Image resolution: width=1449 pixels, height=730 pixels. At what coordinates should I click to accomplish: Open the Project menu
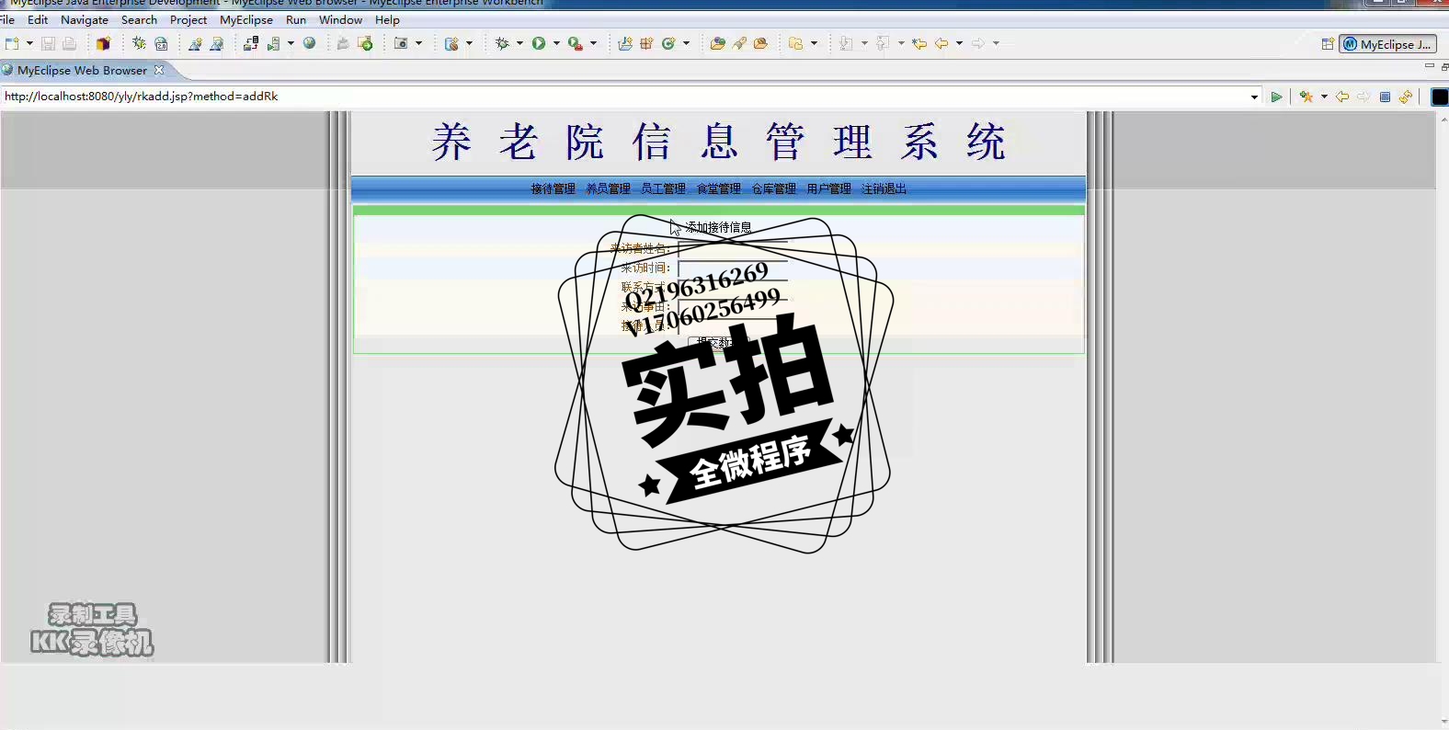pos(188,19)
